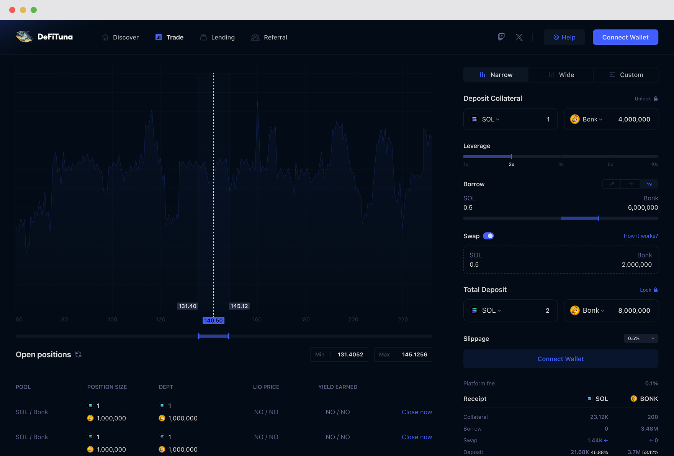Viewport: 674px width, 456px height.
Task: Click the Max price field 145.1256
Action: pos(403,354)
